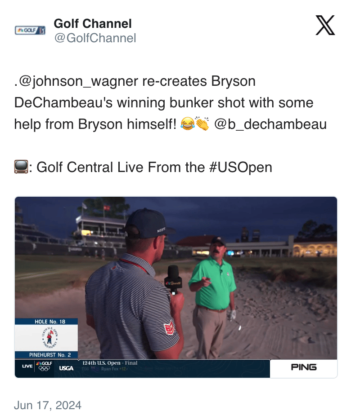Click the 124th U.S. Open Final ticker
Viewport: 351px width, 415px height.
pos(110,363)
